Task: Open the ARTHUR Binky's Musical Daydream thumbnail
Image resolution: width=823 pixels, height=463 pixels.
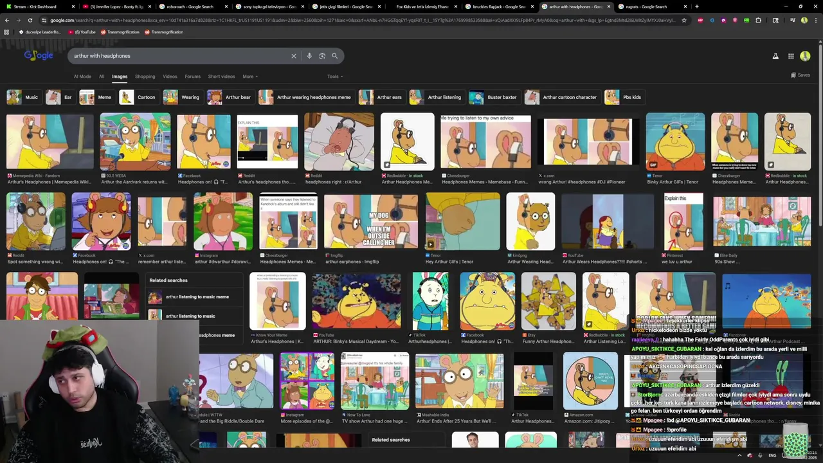Action: [x=356, y=301]
